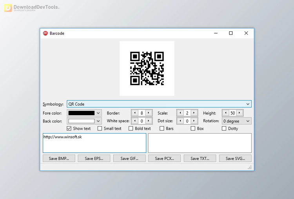Click the Dot size value field
Image resolution: width=294 pixels, height=199 pixels.
tap(187, 121)
